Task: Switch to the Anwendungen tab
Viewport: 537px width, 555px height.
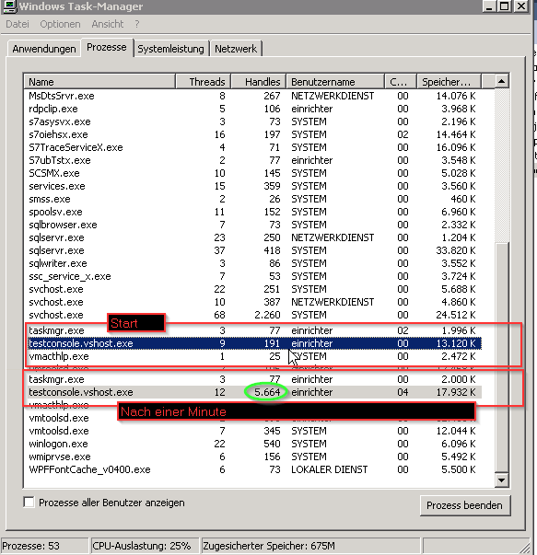Action: click(x=44, y=49)
